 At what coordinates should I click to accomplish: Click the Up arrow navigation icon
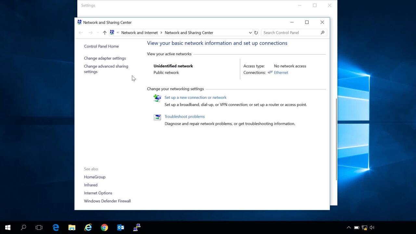pyautogui.click(x=105, y=32)
